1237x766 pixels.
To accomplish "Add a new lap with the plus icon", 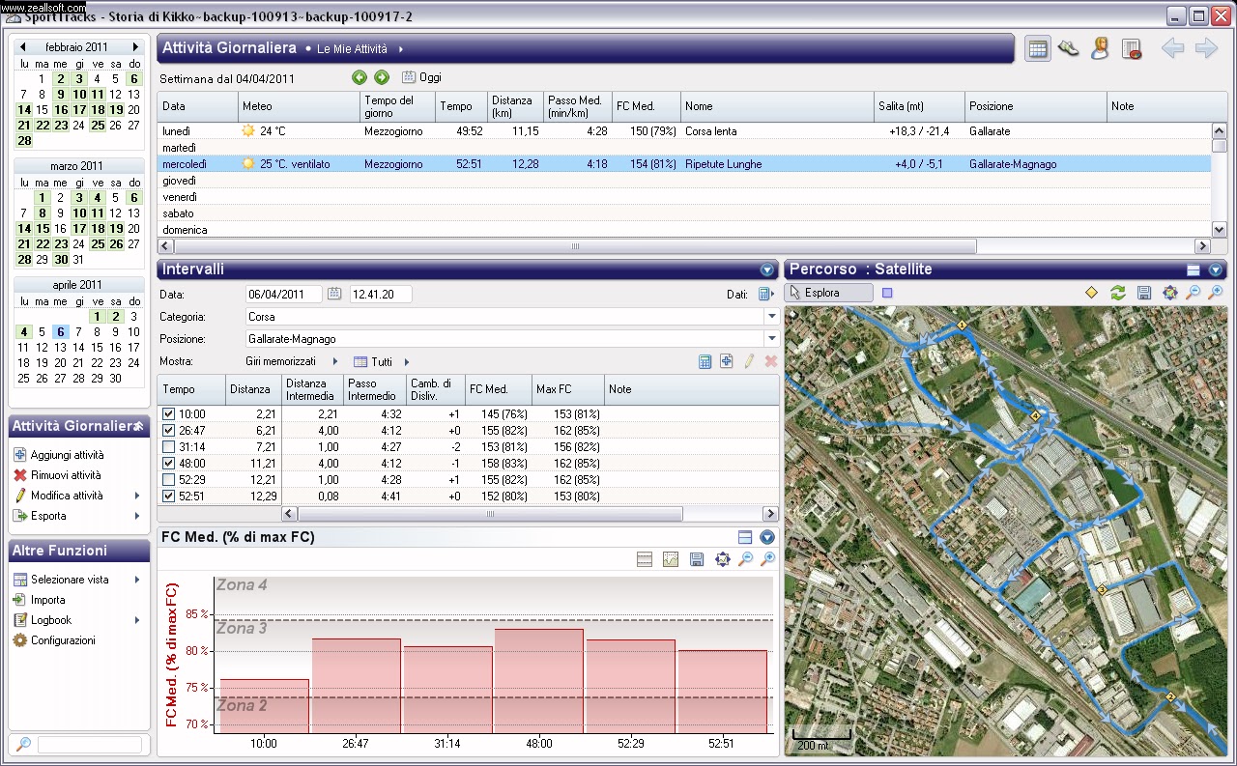I will click(726, 361).
